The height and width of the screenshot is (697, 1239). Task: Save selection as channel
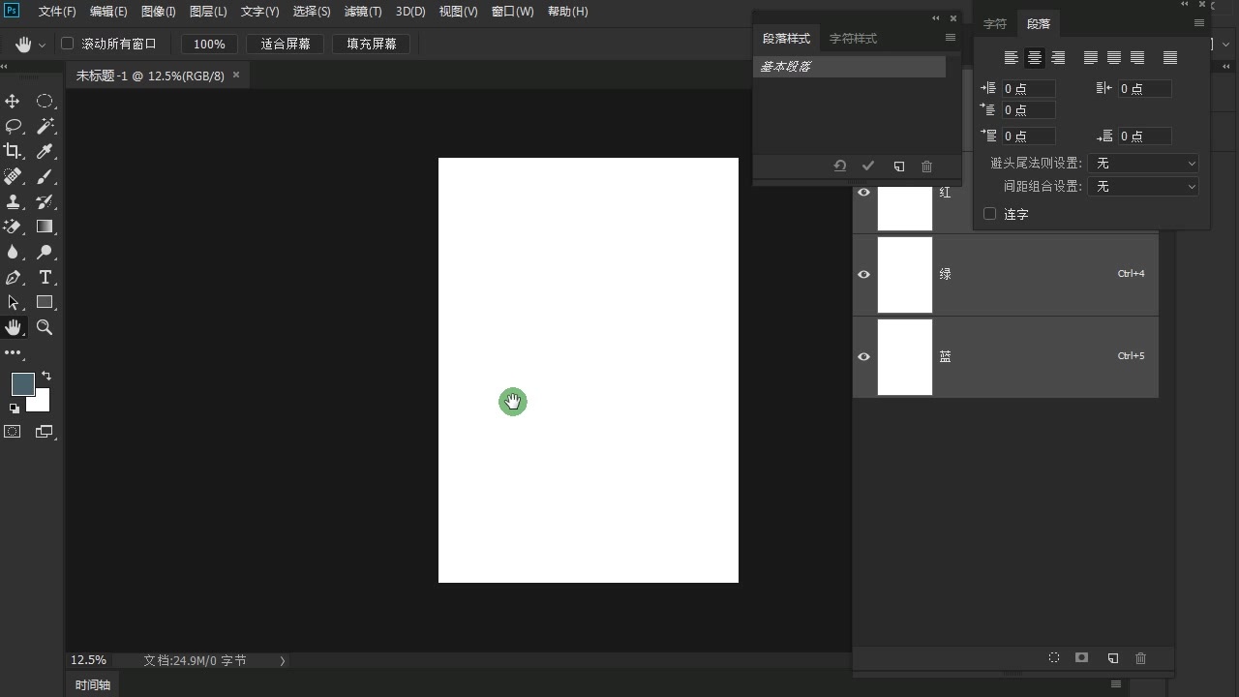click(1082, 658)
